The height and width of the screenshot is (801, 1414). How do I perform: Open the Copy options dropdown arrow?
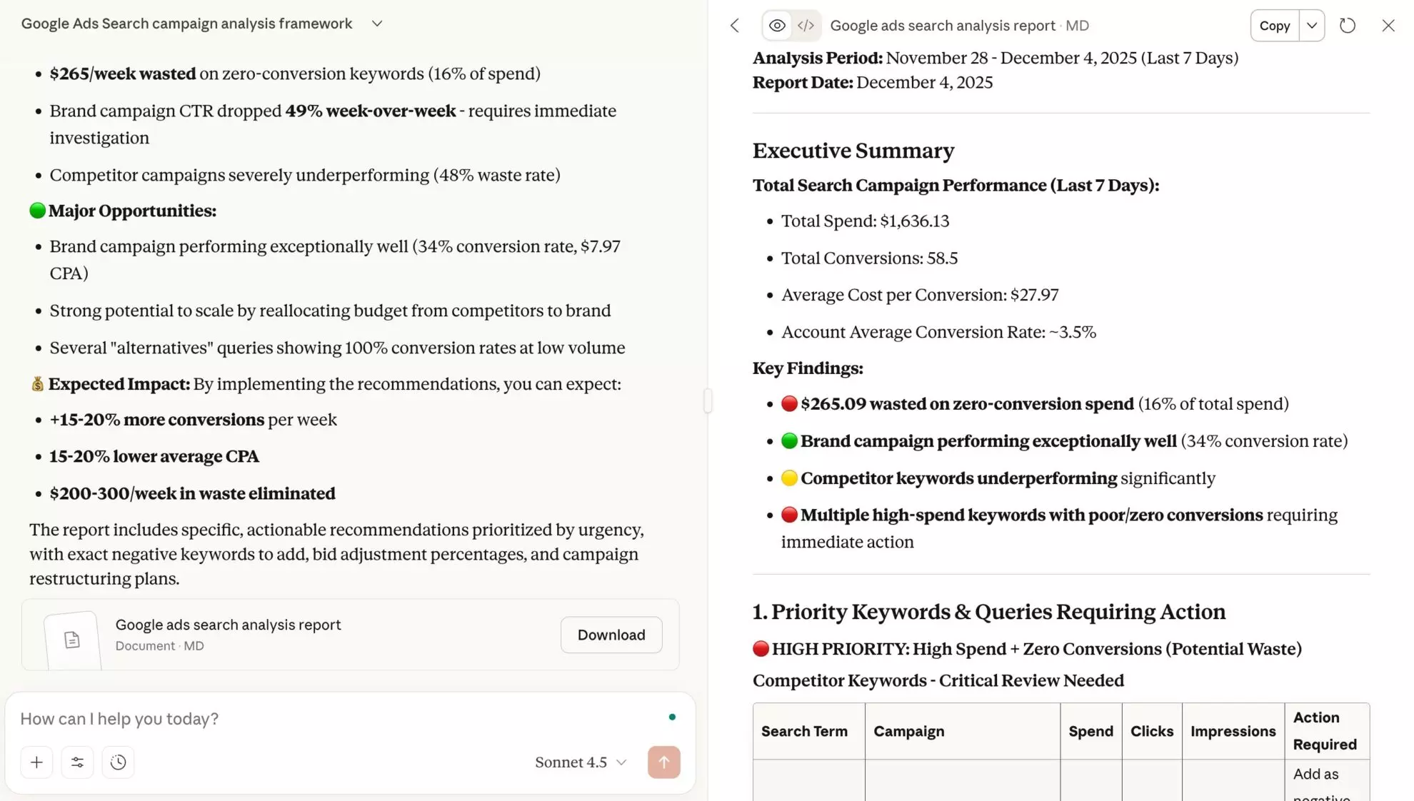coord(1311,25)
